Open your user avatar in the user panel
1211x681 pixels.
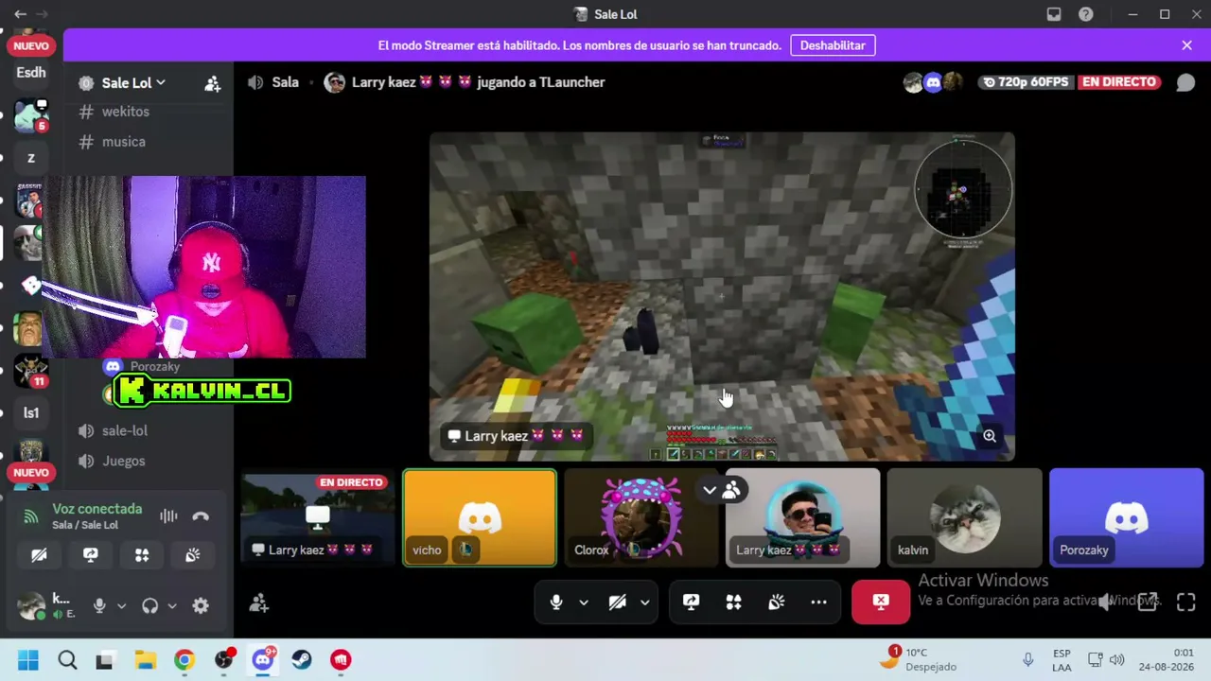pos(31,605)
